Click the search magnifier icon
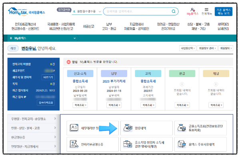This screenshot has width=240, height=157. click(174, 11)
